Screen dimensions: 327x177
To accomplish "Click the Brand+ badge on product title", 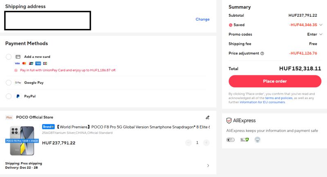I will pyautogui.click(x=48, y=127).
